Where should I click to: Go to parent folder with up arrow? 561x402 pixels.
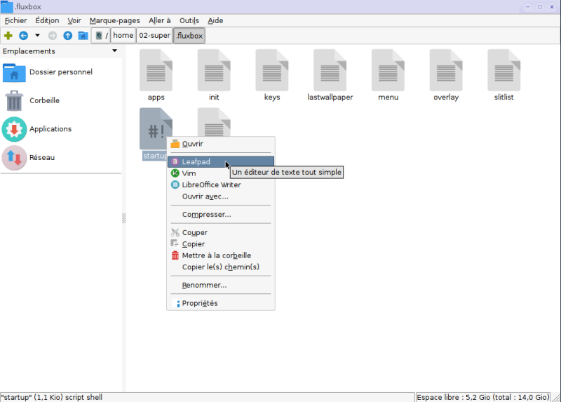coord(67,36)
